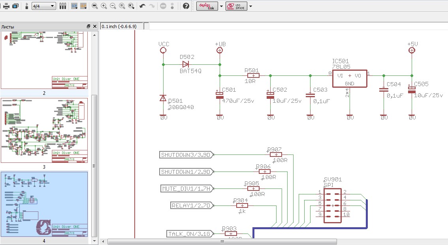Open the SCR script tool

pos(73,6)
